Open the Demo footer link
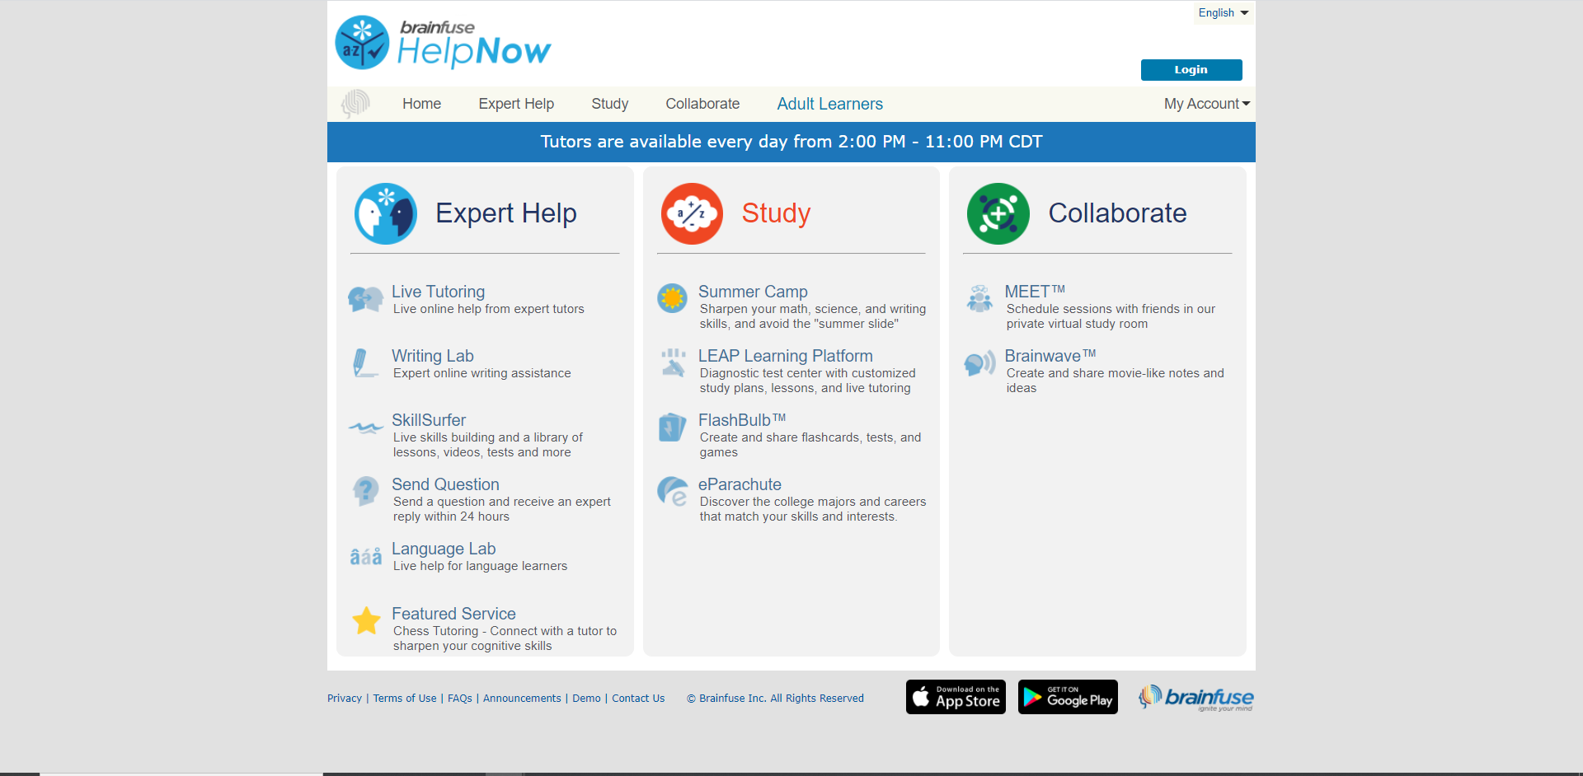 586,699
